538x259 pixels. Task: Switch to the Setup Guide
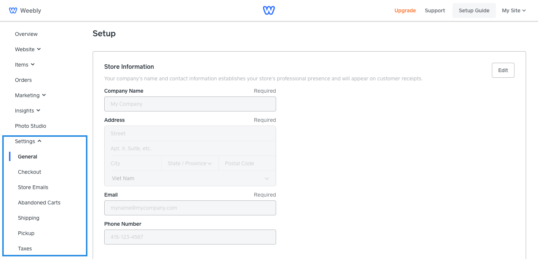474,10
